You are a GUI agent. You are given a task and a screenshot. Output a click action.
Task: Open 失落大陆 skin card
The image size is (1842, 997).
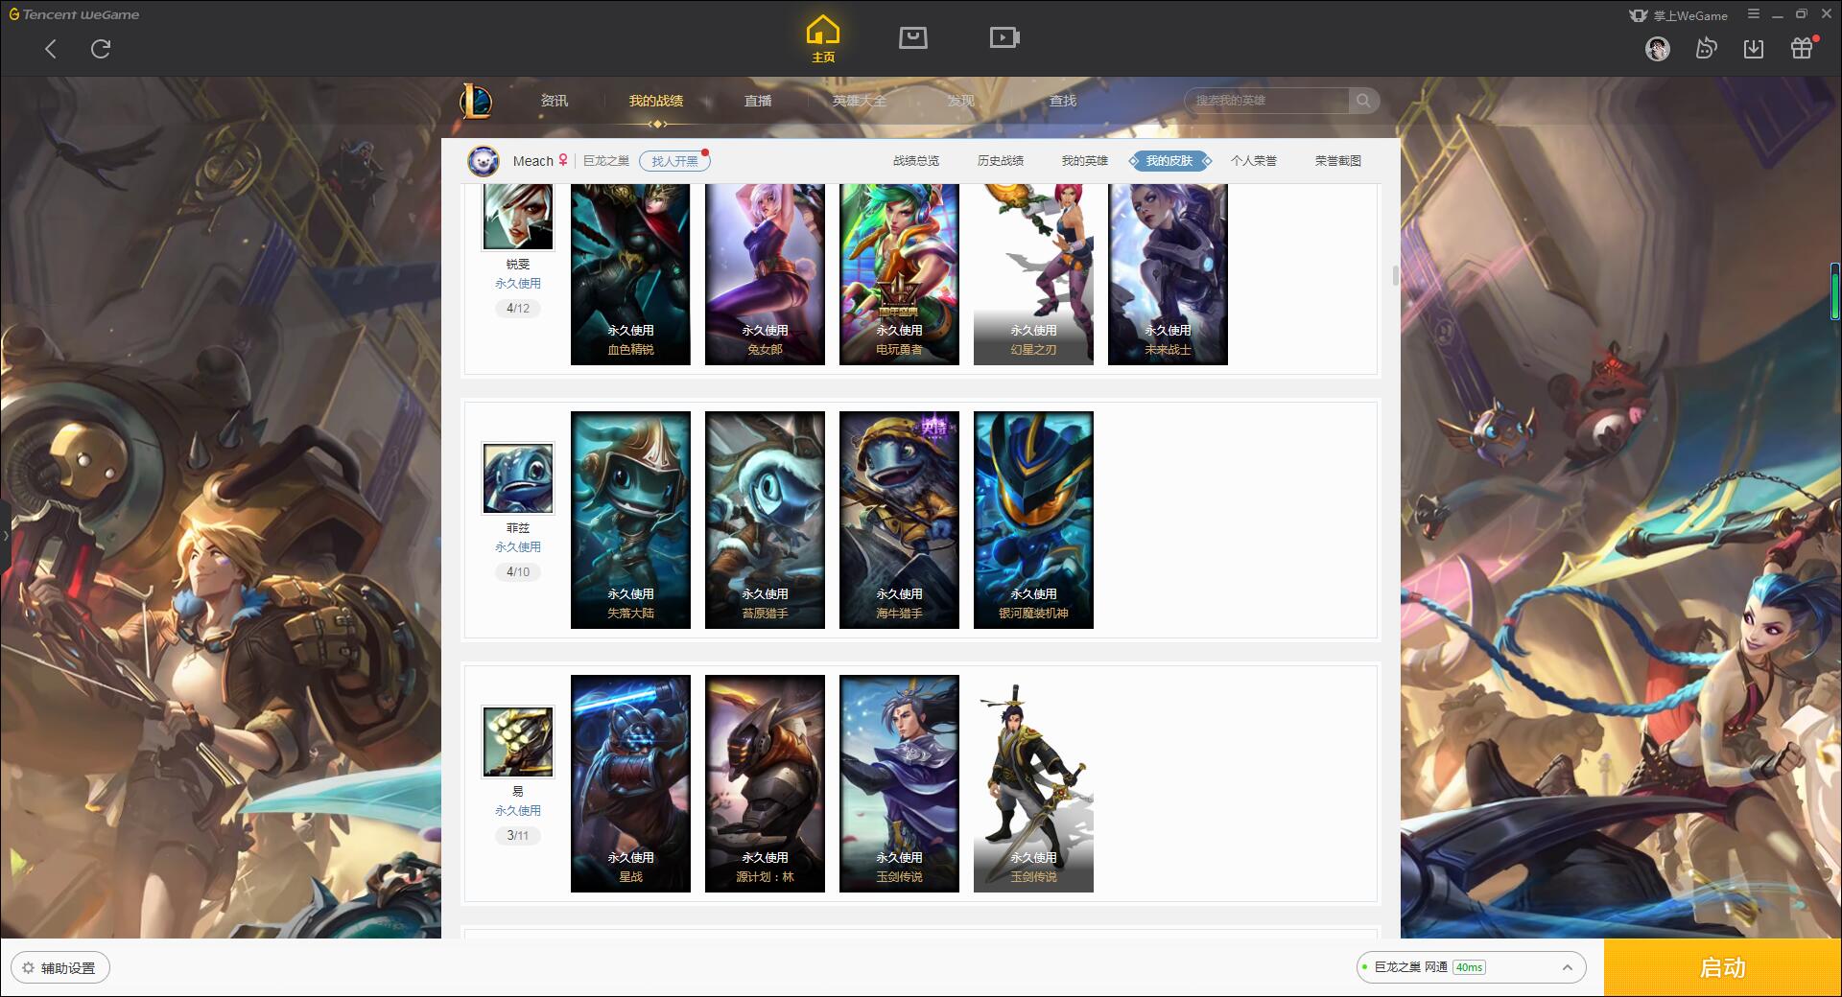[x=630, y=521]
